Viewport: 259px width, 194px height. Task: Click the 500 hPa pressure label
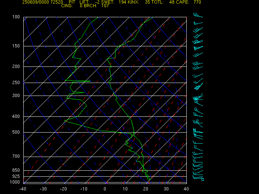[x=16, y=132]
